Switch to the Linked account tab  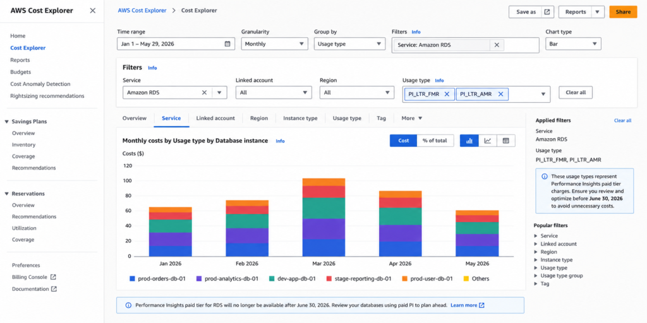[x=215, y=118]
